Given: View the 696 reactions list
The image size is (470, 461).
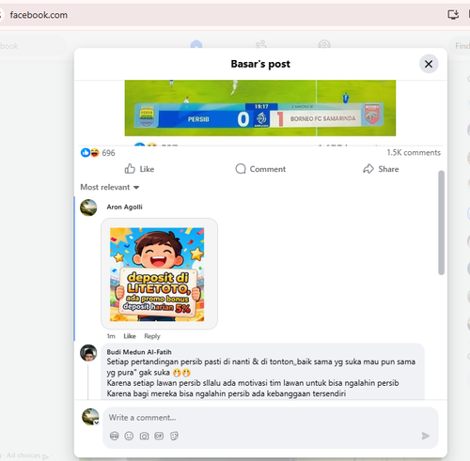Looking at the screenshot, I should pyautogui.click(x=108, y=153).
